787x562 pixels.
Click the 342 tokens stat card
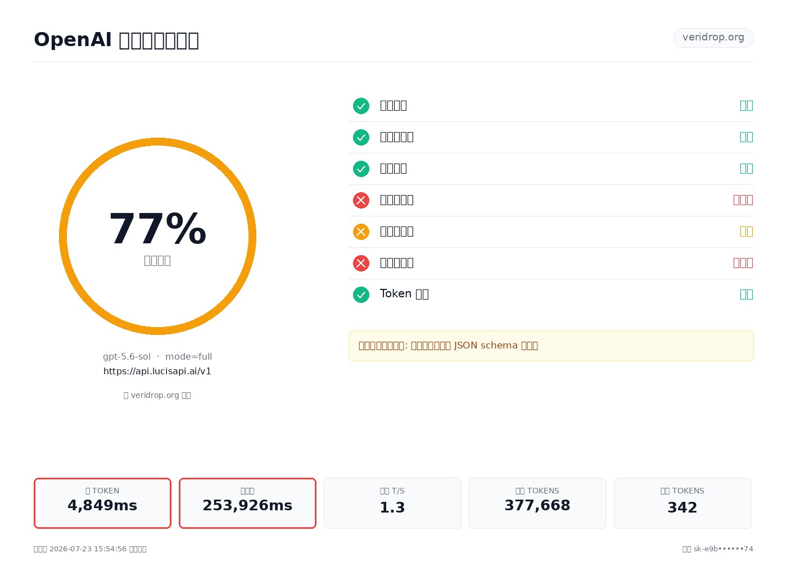coord(682,503)
